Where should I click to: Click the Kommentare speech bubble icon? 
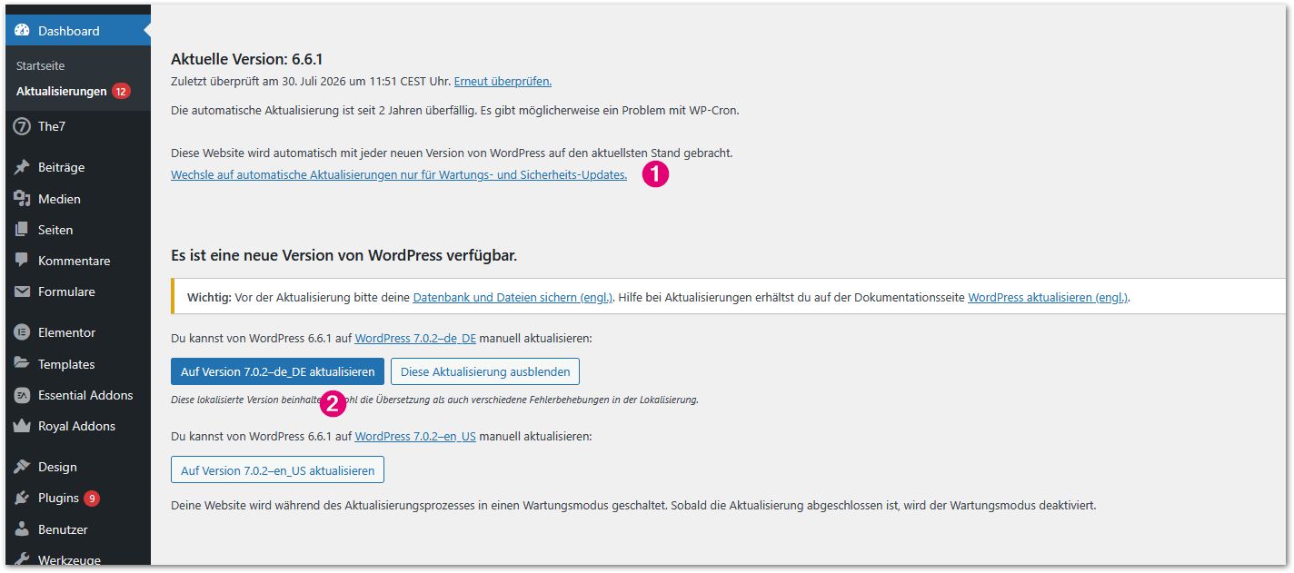(22, 261)
